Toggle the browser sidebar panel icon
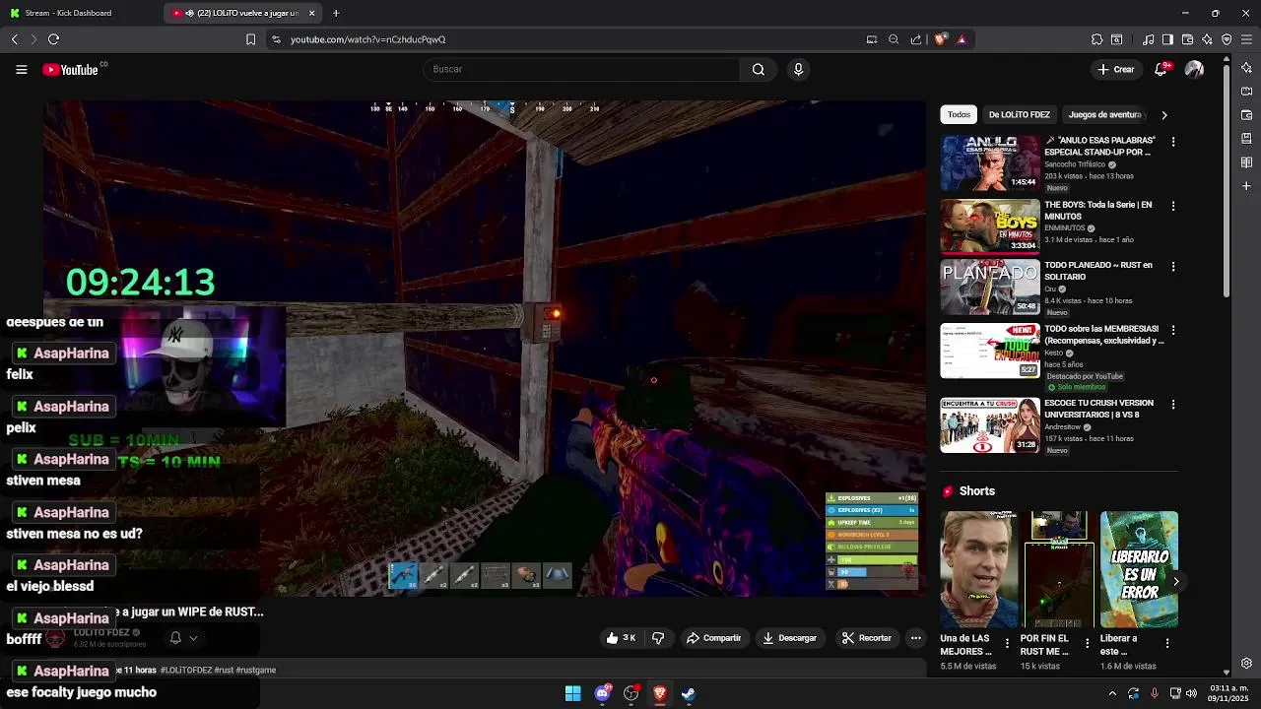Screen dimensions: 1261x709 coord(1167,39)
